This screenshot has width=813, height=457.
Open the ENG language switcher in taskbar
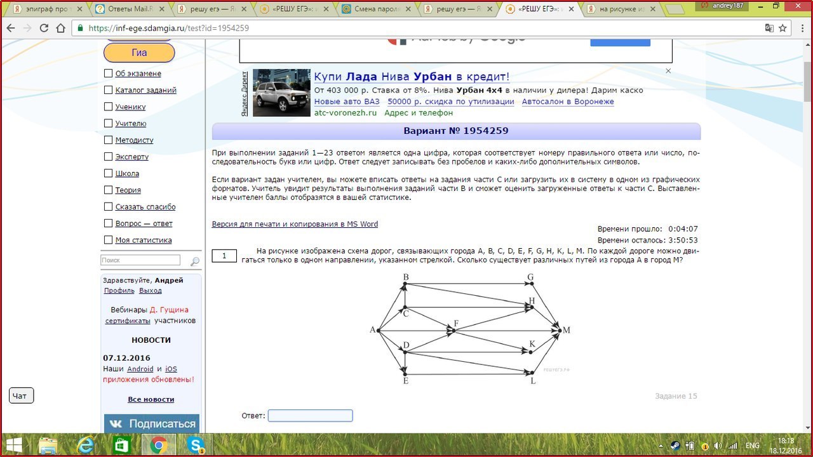pos(752,446)
